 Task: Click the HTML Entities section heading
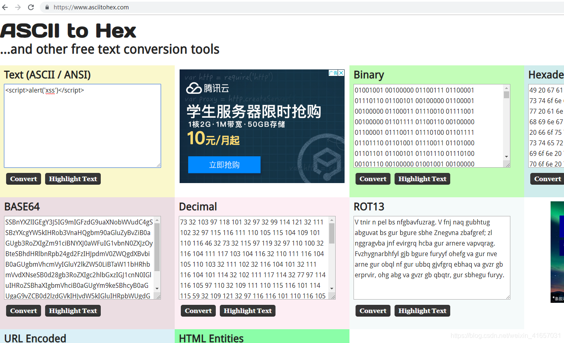[x=211, y=338]
